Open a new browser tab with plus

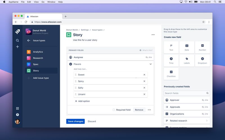pyautogui.click(x=66, y=17)
